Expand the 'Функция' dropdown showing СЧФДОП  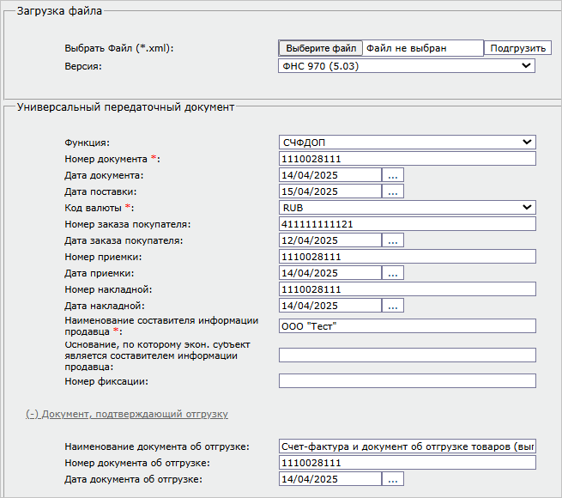coord(407,142)
